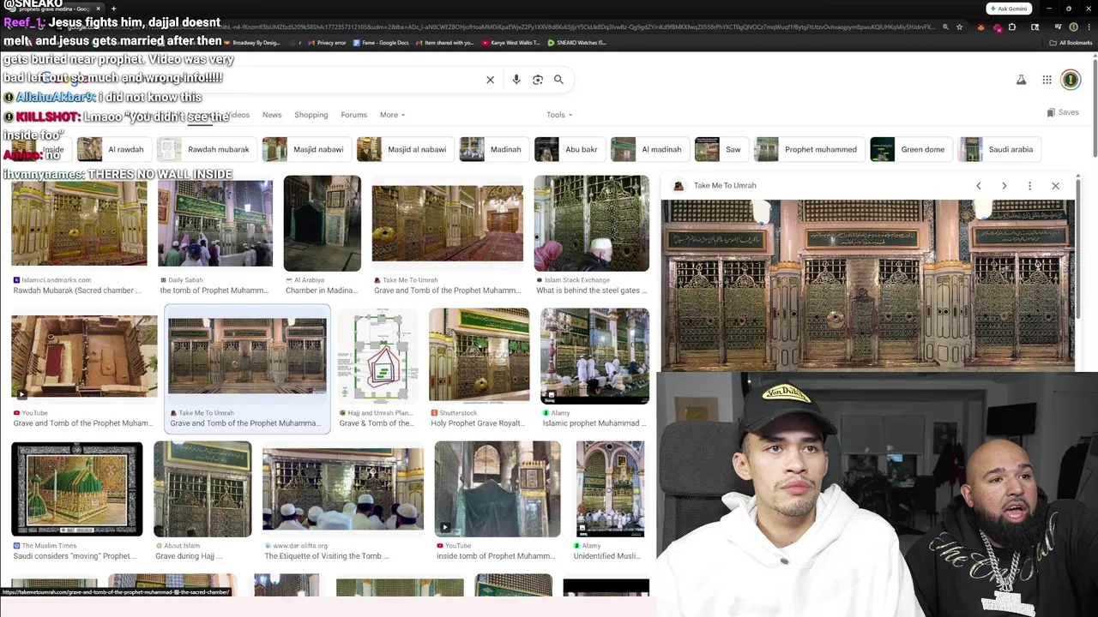Viewport: 1098px width, 617px height.
Task: Open the Extensions puzzle icon
Action: (1012, 27)
